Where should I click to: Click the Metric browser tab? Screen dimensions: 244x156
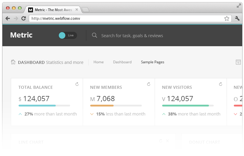point(53,10)
